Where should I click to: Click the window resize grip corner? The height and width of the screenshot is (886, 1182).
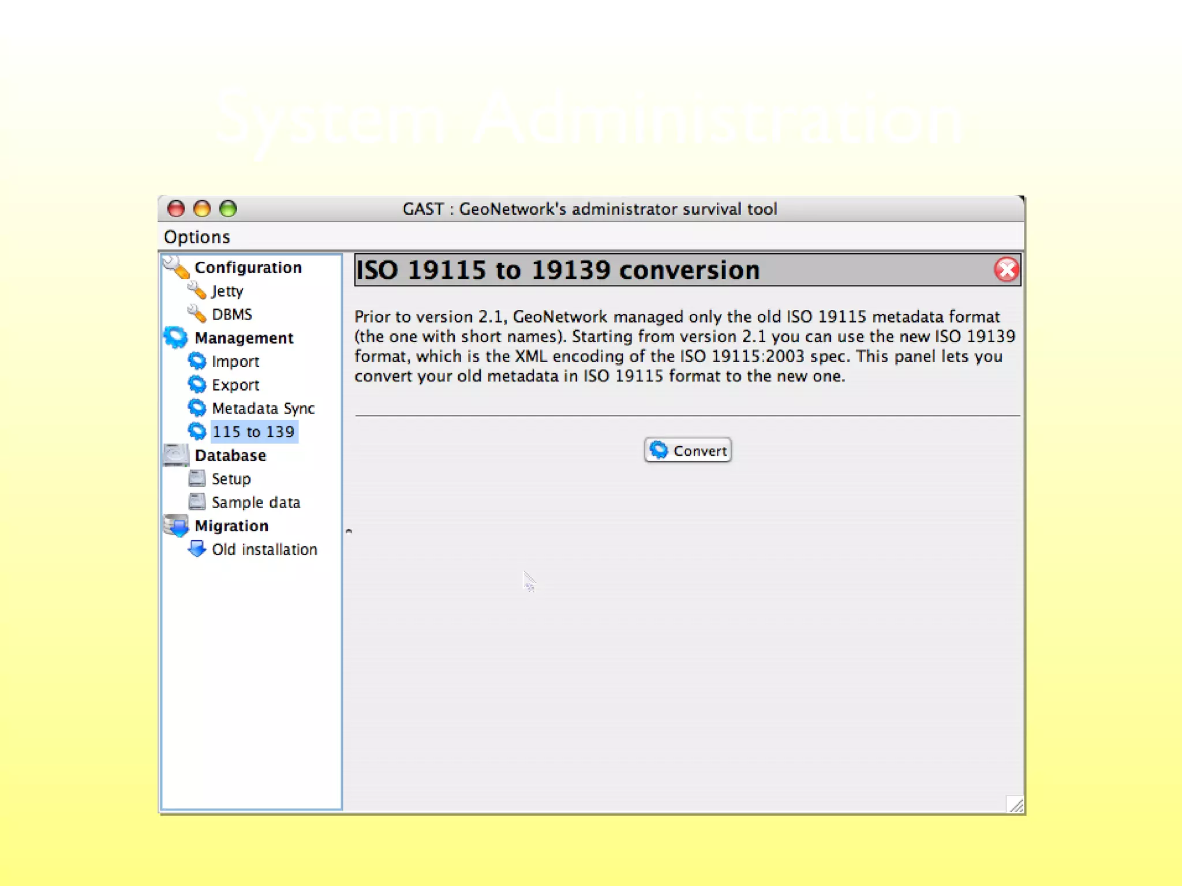click(x=1015, y=805)
